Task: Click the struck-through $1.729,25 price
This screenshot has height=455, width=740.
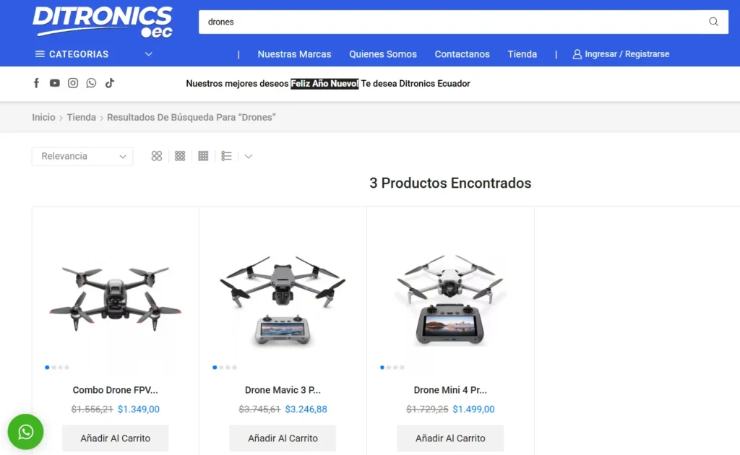Action: point(427,409)
